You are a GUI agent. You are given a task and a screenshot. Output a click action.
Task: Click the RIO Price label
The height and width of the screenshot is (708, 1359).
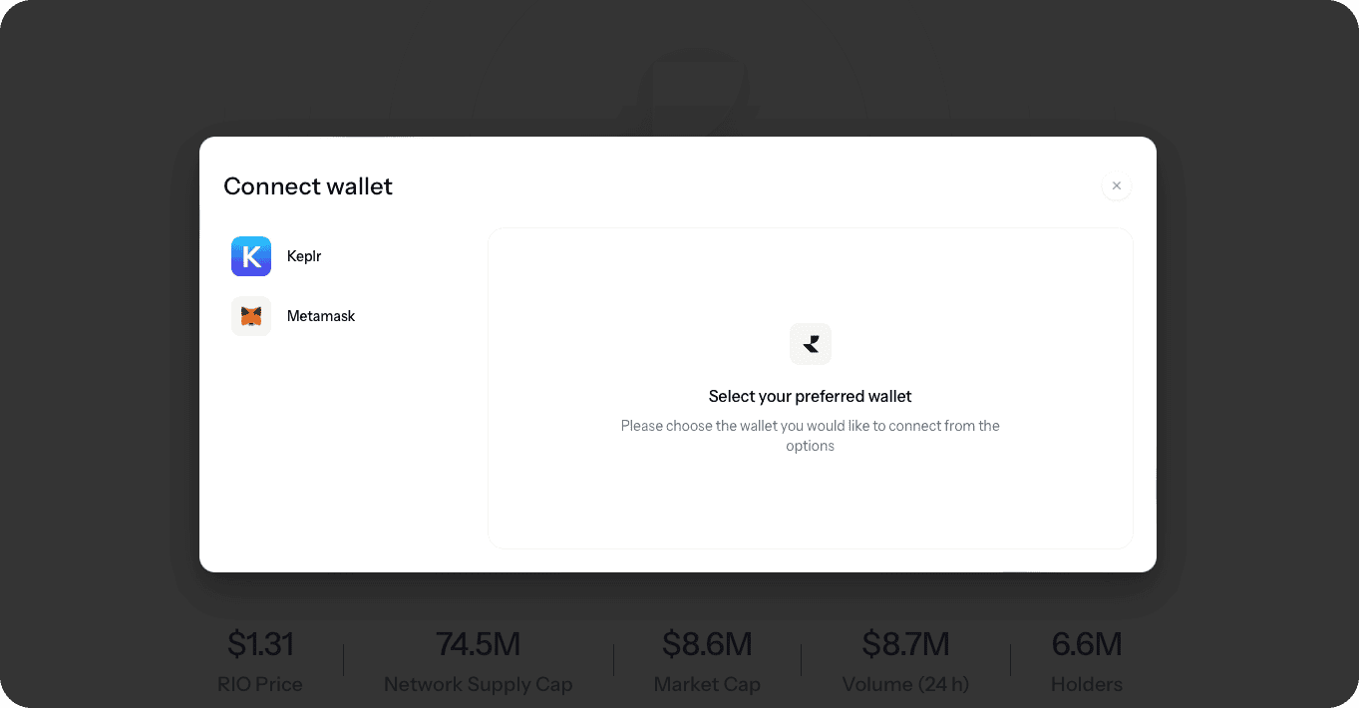point(260,684)
